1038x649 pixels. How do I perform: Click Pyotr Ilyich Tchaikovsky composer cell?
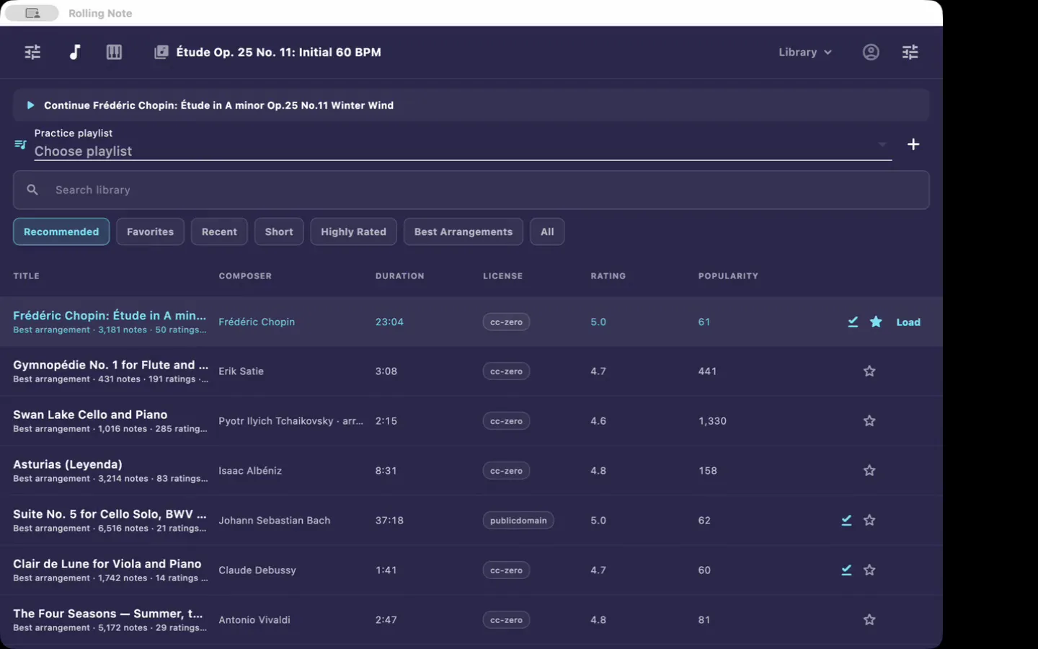(291, 421)
